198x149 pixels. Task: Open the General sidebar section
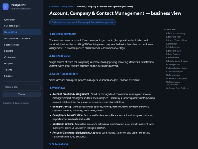(22, 51)
